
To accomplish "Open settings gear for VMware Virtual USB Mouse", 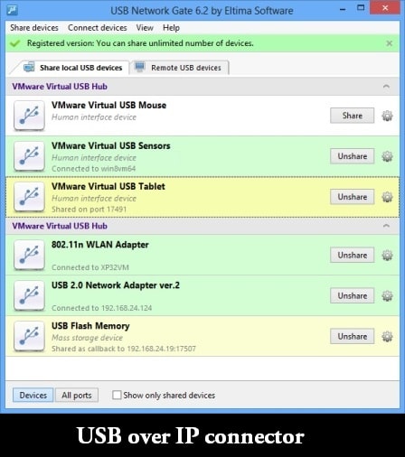I will click(387, 116).
